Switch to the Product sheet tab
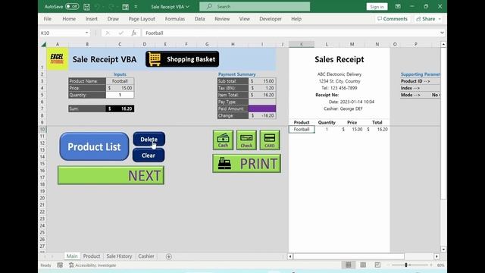Screen dimensions: 485x273 (x=92, y=256)
